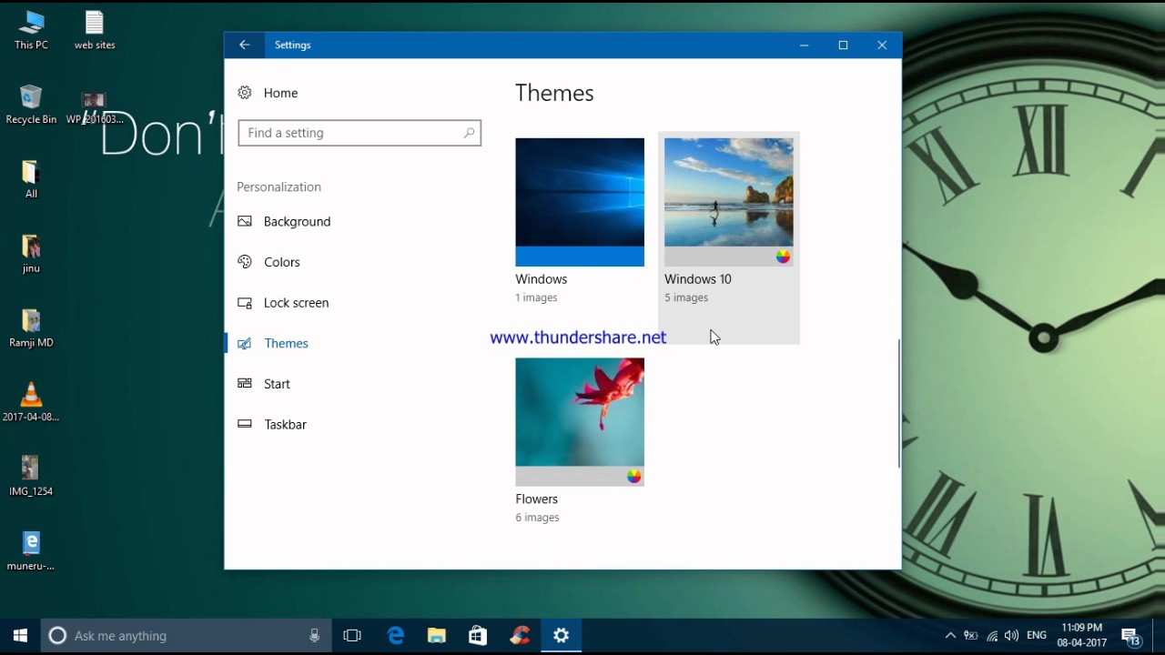Click the Cortana circle icon
The image size is (1165, 655).
pyautogui.click(x=57, y=636)
